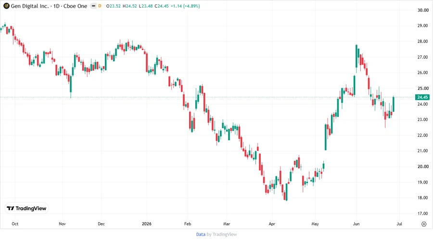Click the Apr label on time axis
Image resolution: width=433 pixels, height=240 pixels.
(x=272, y=224)
